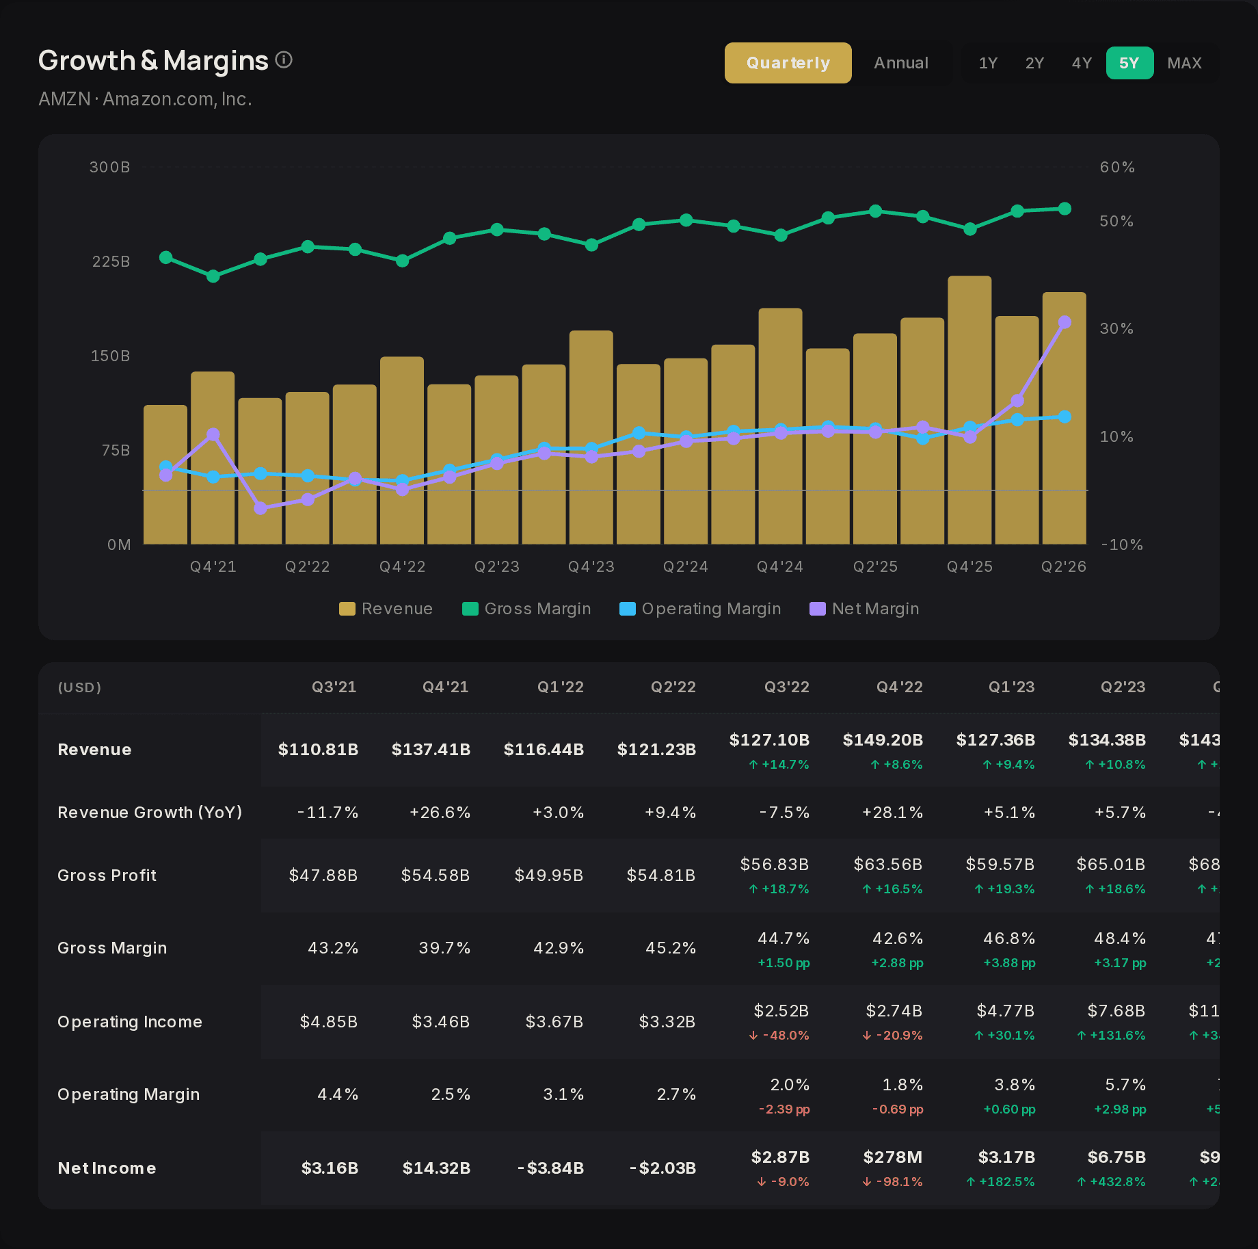1258x1249 pixels.
Task: Click the Revenue legend label
Action: [x=397, y=609]
